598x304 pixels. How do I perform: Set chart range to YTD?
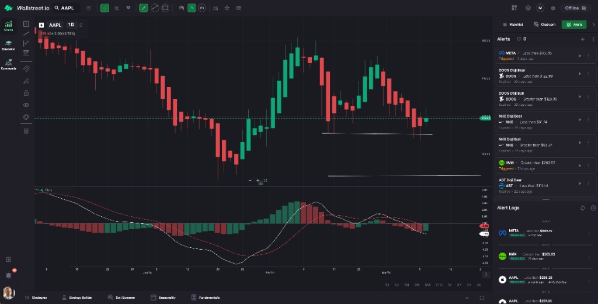pos(439,285)
